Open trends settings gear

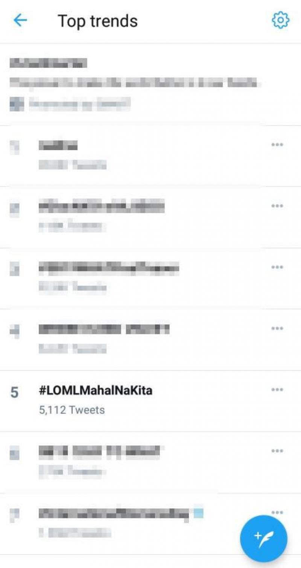tap(280, 20)
